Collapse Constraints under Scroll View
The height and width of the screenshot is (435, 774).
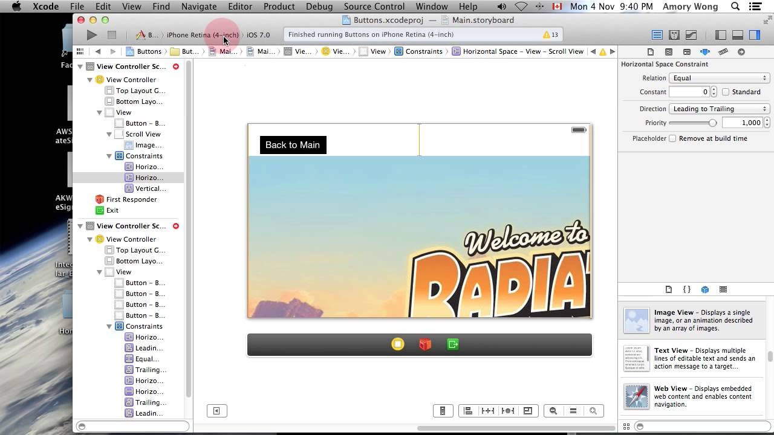109,156
